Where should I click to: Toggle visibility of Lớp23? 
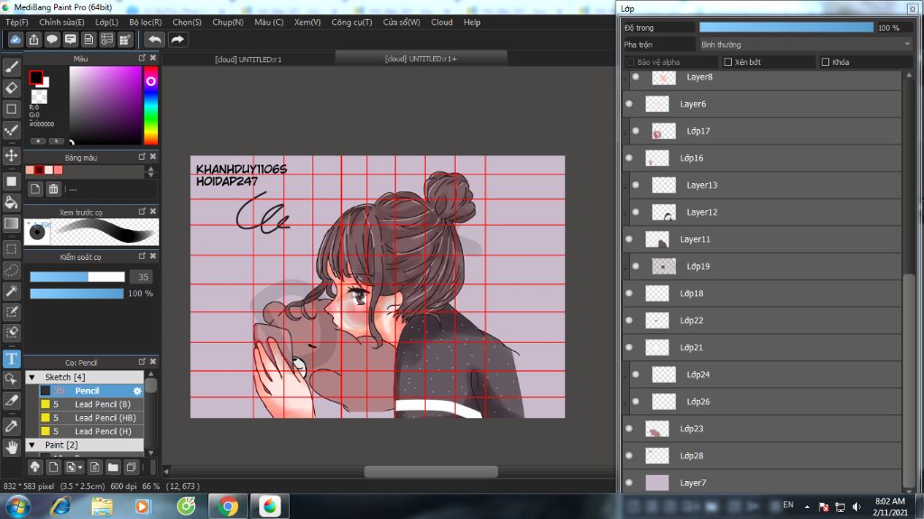click(x=629, y=429)
